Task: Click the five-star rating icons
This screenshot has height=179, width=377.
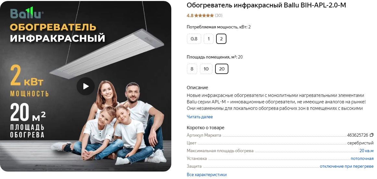Action: pos(204,16)
